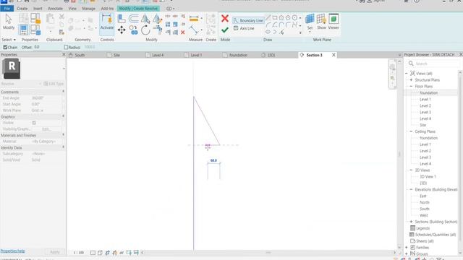Toggle the Chain checkbox

pyautogui.click(x=5, y=47)
